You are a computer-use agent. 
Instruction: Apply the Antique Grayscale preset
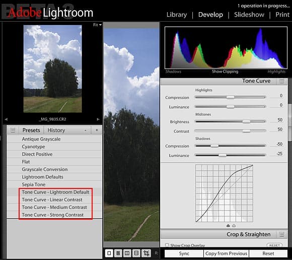[x=54, y=139]
